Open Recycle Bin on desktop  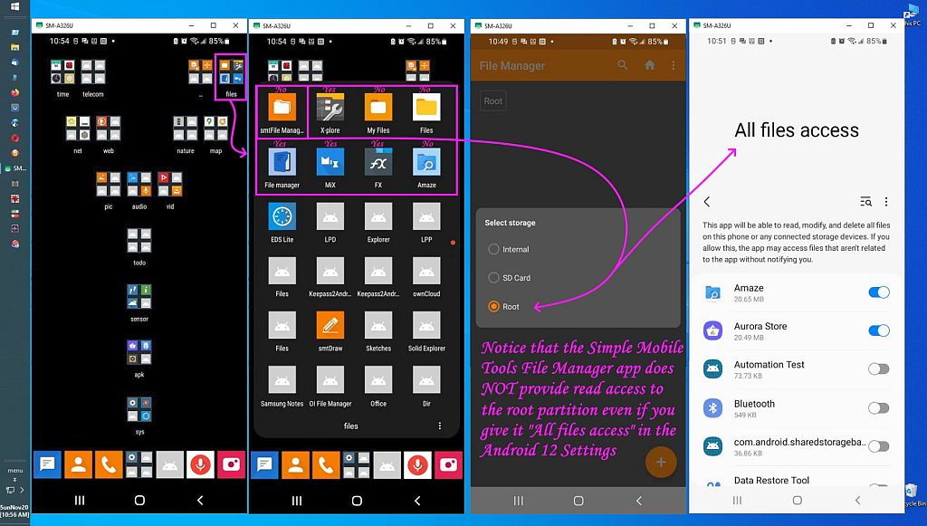click(913, 495)
